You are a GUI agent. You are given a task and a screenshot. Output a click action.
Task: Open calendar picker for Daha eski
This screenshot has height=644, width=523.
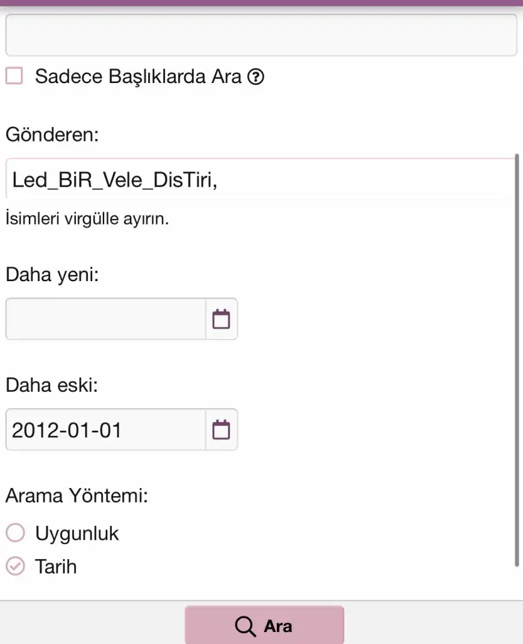coord(221,430)
